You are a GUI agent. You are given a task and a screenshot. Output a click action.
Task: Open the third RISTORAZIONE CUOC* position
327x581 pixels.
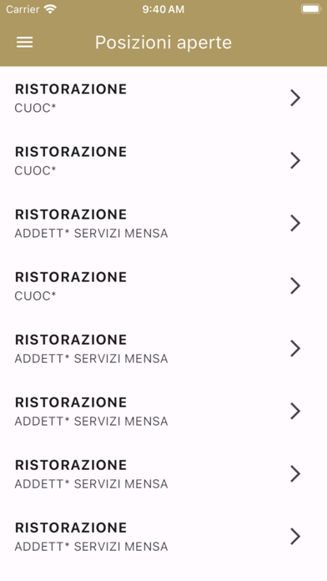163,285
